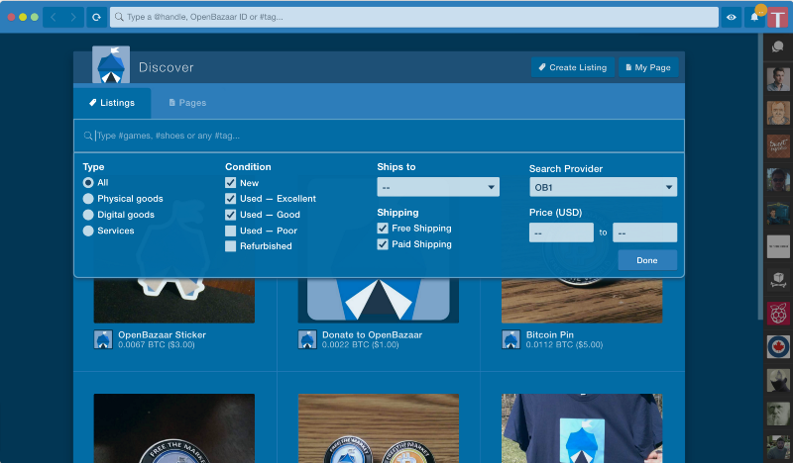This screenshot has height=463, width=793.
Task: Open the Ships to dropdown
Action: [438, 187]
